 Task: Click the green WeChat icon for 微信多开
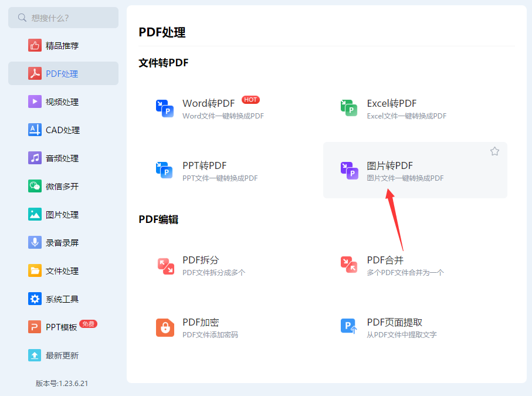click(35, 187)
